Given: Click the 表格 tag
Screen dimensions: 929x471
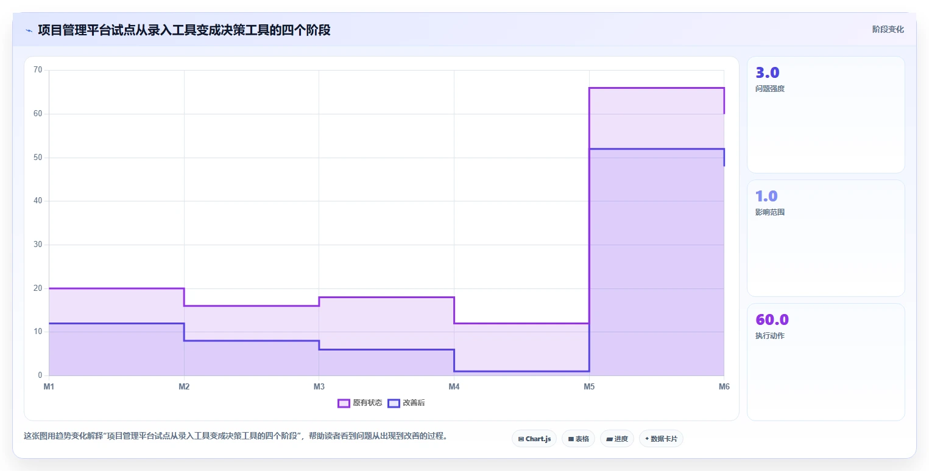Looking at the screenshot, I should (x=578, y=439).
